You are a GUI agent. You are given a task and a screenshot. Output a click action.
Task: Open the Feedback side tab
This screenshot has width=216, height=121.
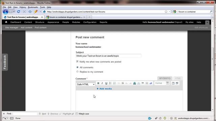pos(5,62)
